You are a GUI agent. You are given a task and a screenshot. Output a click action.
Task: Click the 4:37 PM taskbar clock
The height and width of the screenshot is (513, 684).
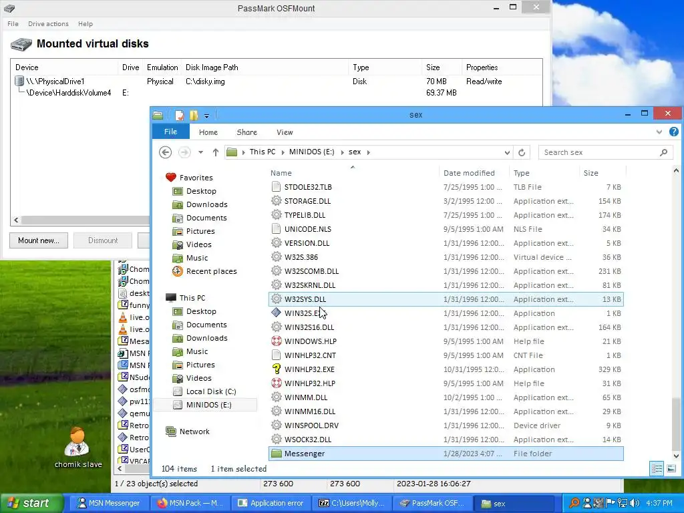[x=659, y=503]
